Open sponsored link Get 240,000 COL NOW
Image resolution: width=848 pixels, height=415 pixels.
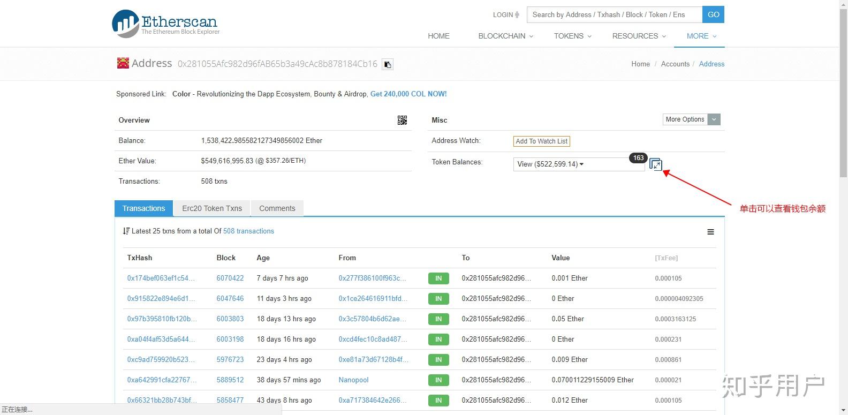pyautogui.click(x=408, y=94)
